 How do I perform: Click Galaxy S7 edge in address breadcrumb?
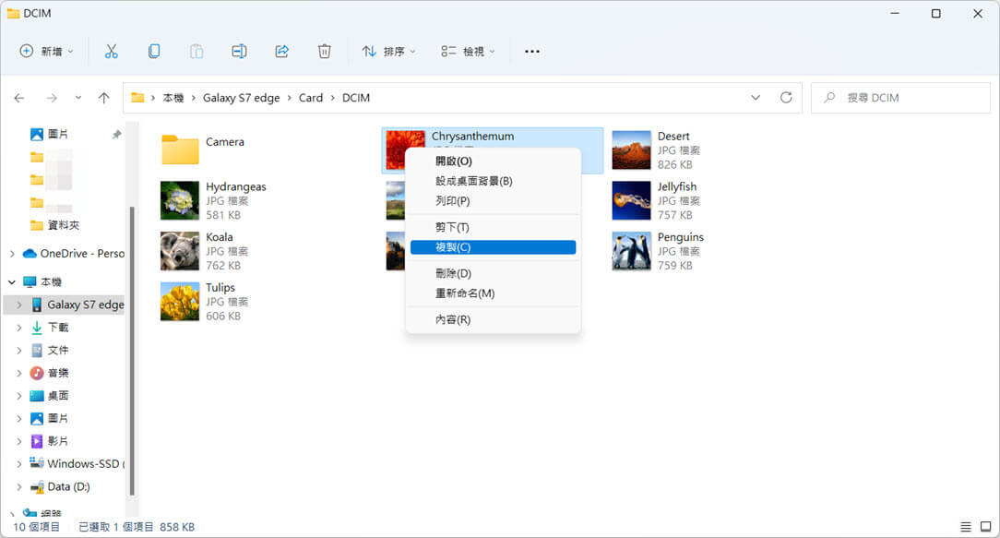(x=241, y=98)
